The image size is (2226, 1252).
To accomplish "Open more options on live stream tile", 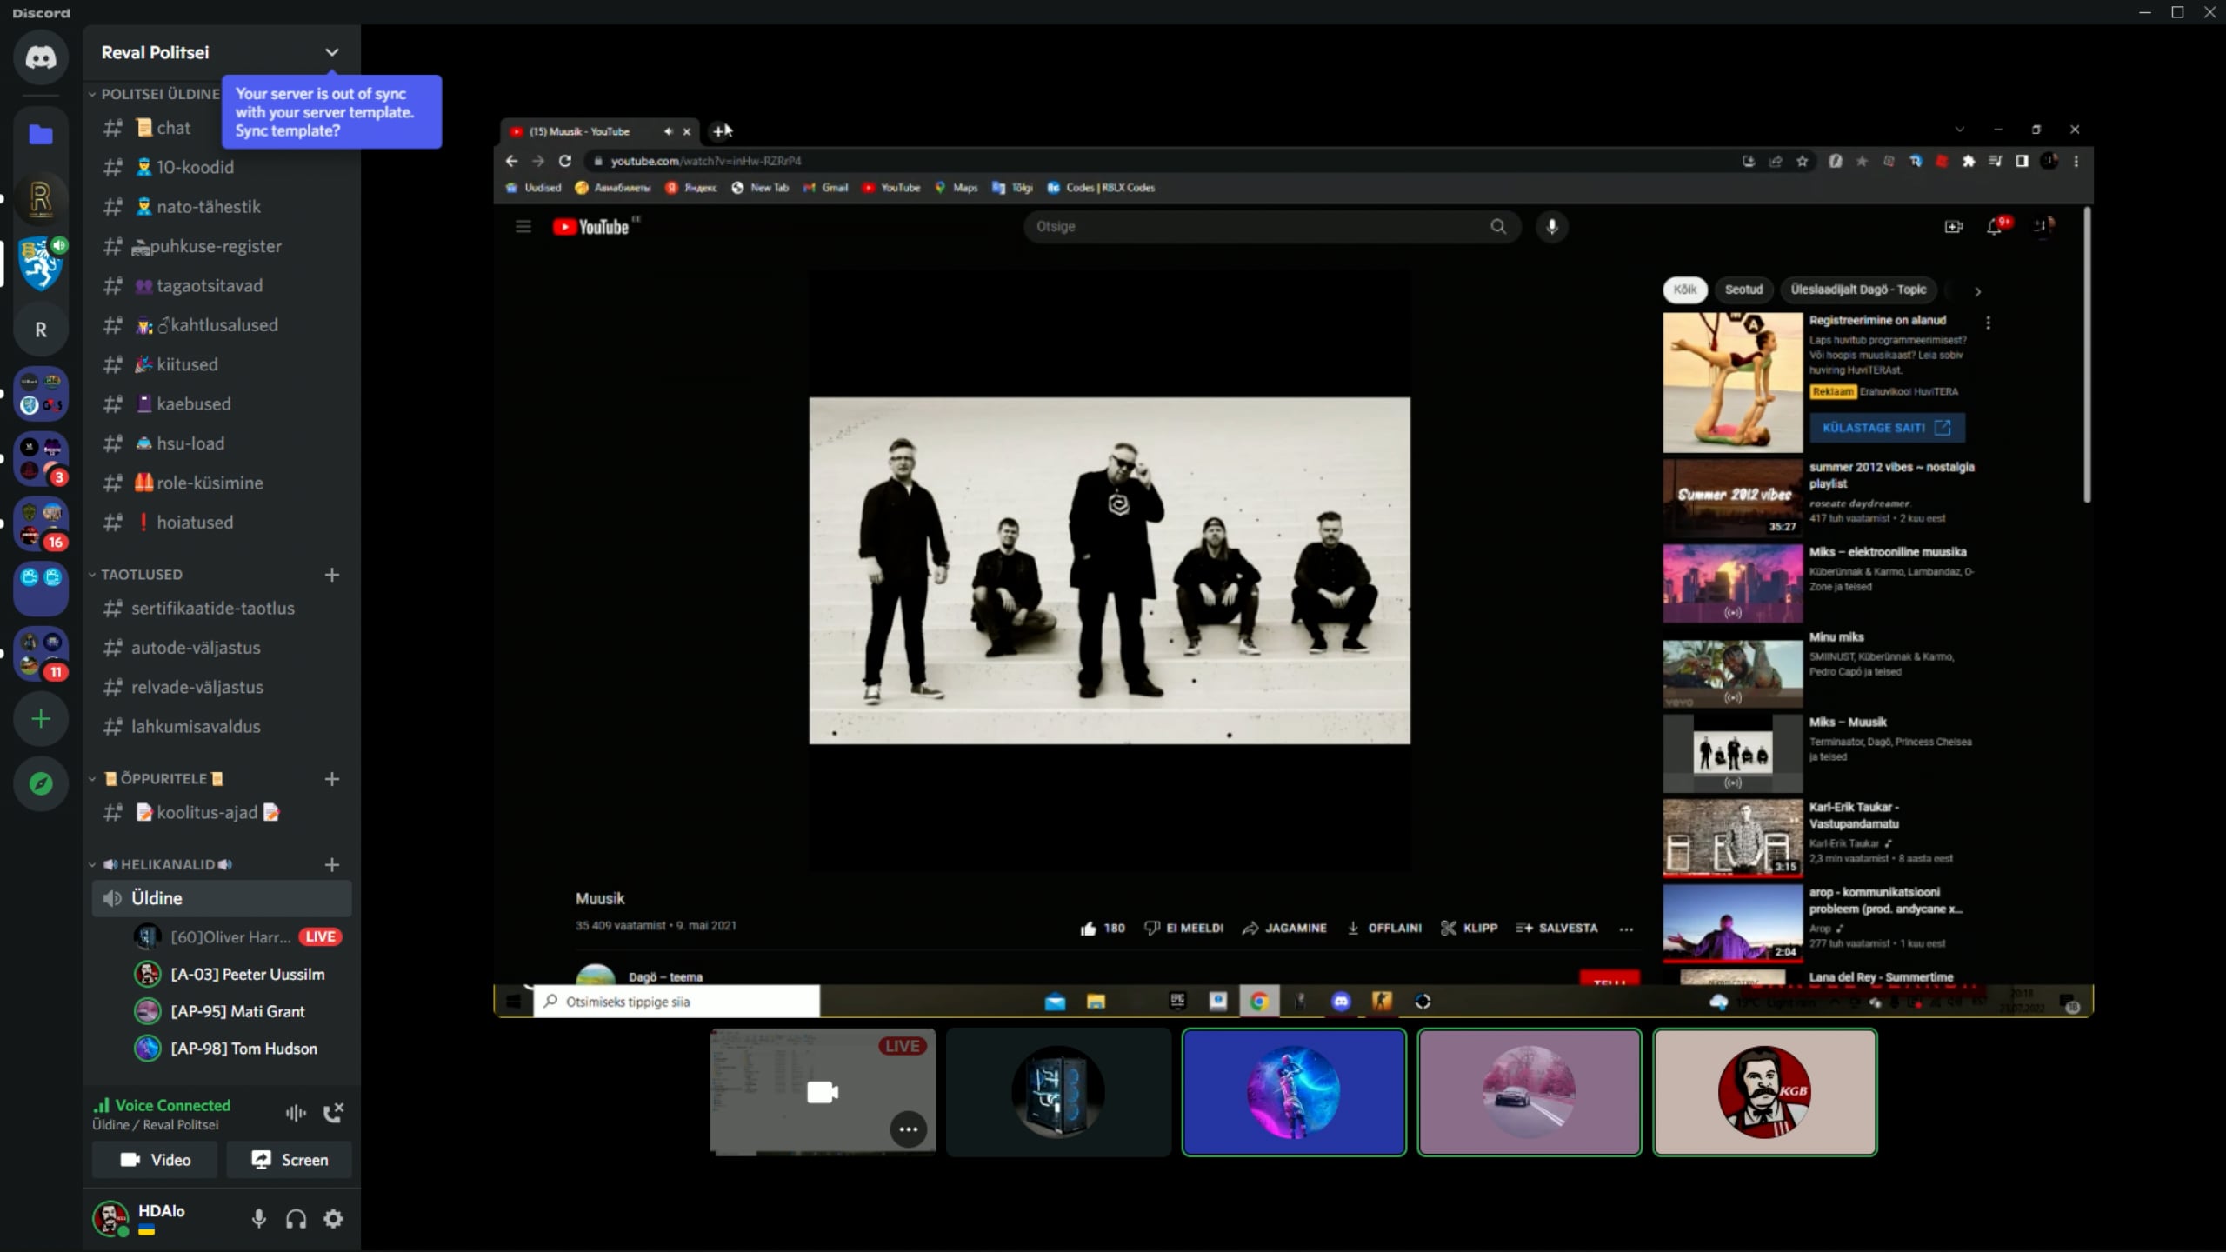I will 908,1129.
